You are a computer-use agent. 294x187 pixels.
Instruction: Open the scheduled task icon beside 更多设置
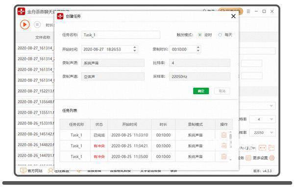pos(248,158)
